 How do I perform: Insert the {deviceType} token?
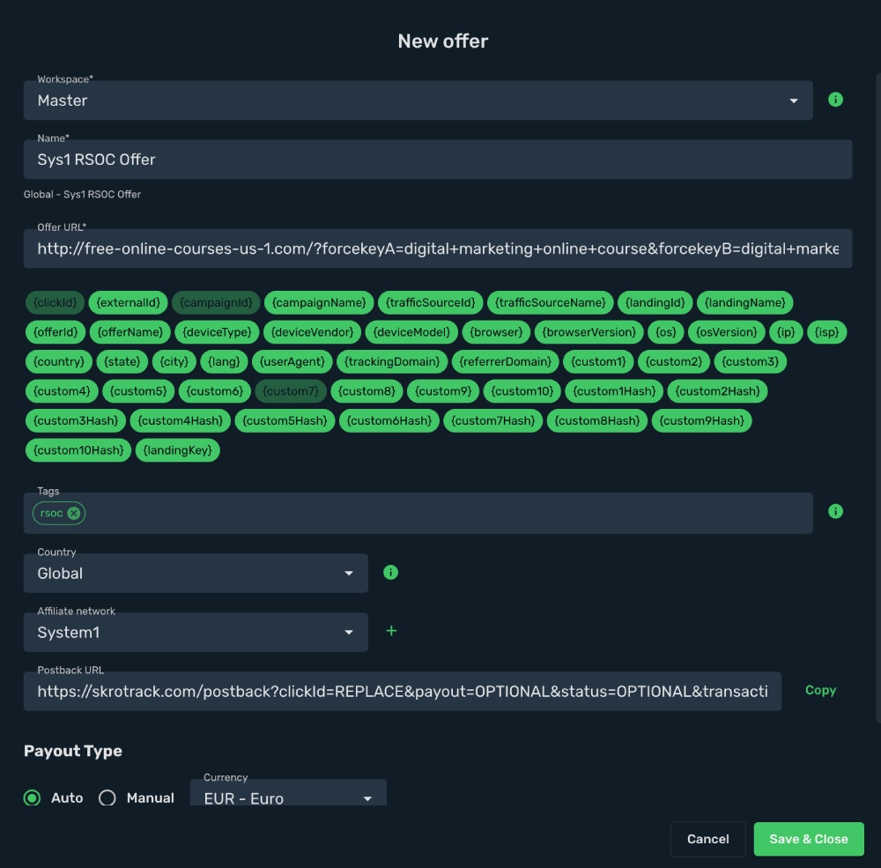pos(217,332)
